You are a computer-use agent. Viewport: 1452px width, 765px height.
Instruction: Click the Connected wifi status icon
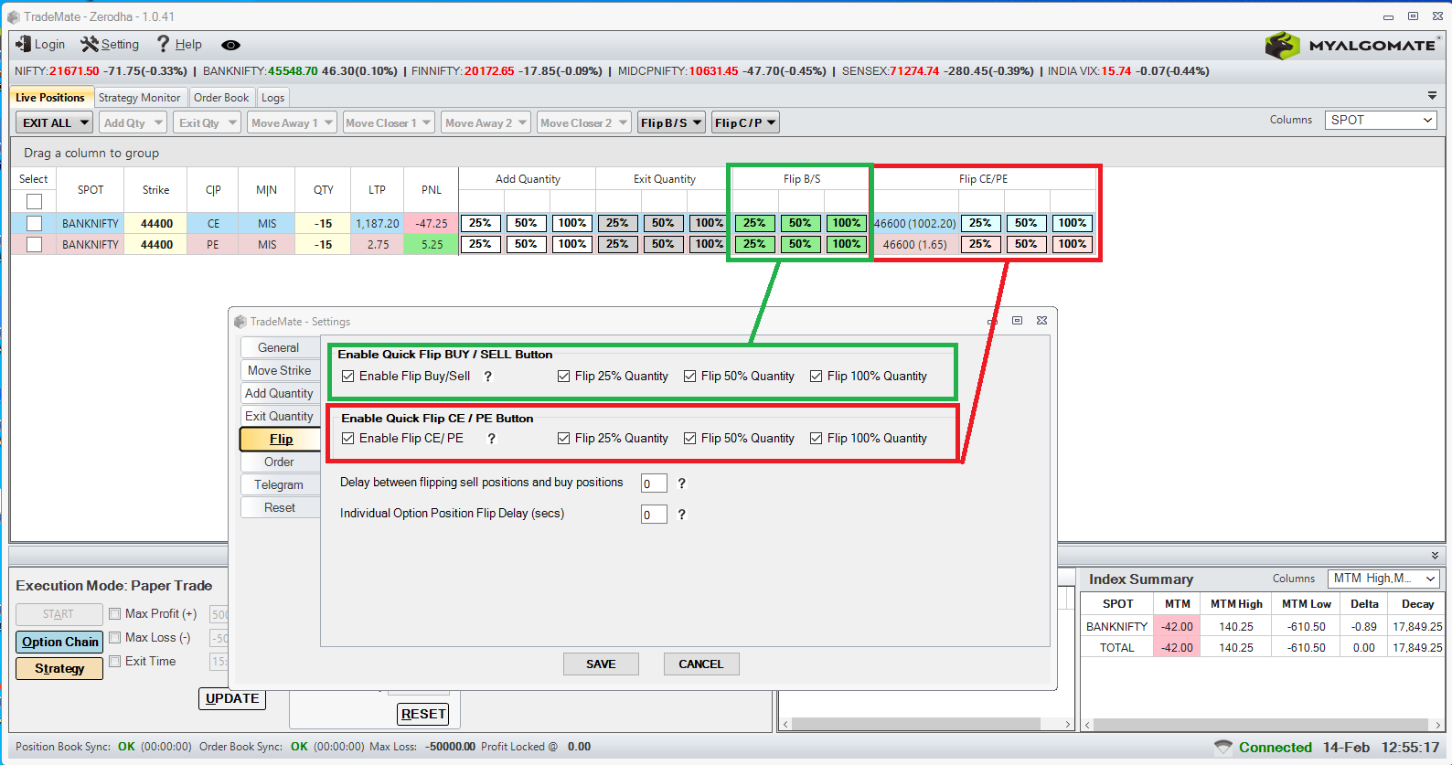coord(1223,748)
